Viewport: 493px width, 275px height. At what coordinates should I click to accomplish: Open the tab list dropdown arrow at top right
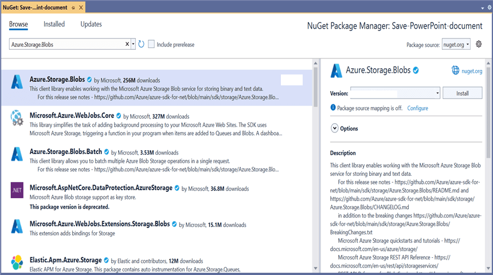coord(483,8)
